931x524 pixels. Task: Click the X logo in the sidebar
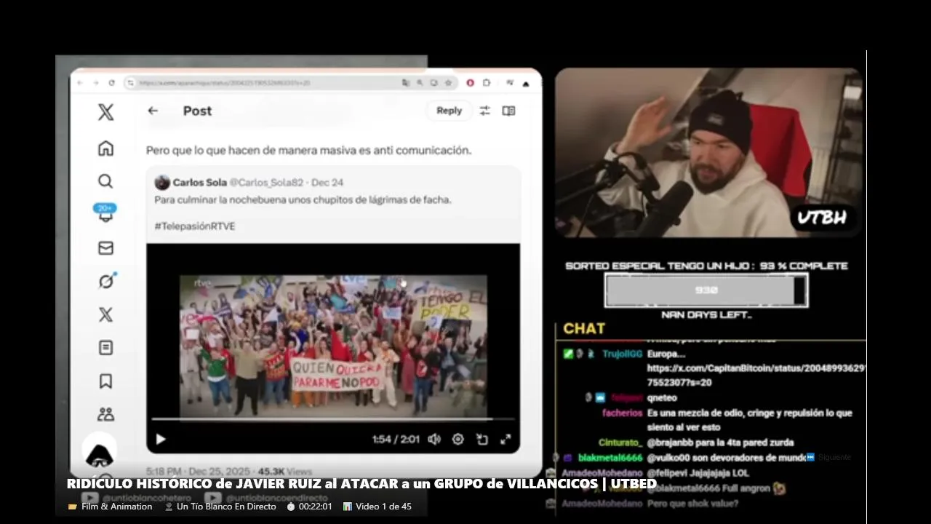click(x=105, y=111)
